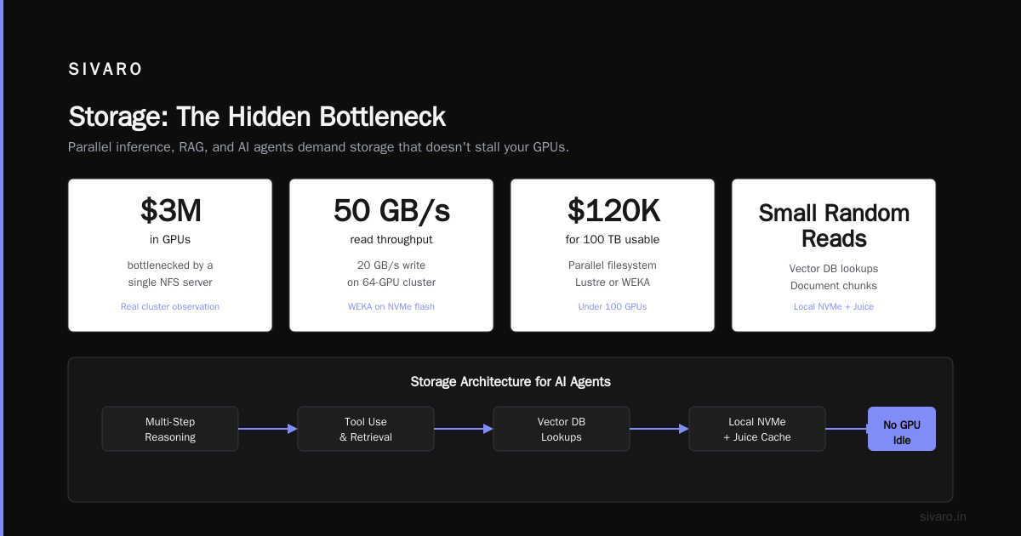1021x536 pixels.
Task: Click the Real cluster observation caption
Action: 170,306
